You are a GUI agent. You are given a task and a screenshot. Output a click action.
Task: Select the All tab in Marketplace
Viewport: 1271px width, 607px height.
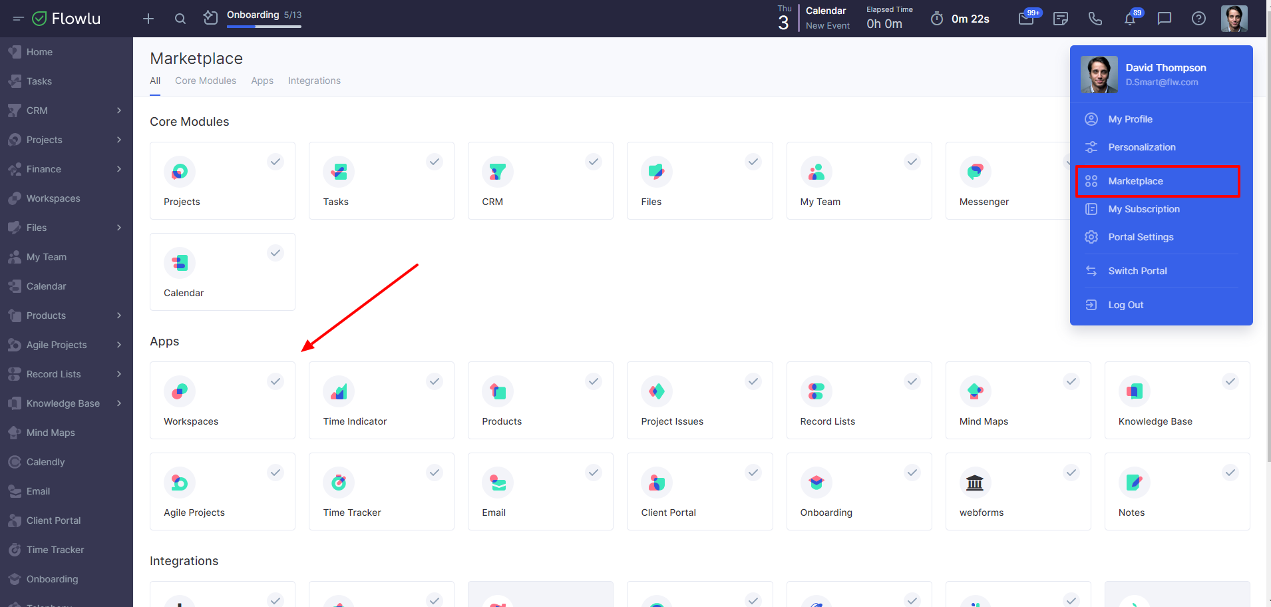[x=155, y=81]
